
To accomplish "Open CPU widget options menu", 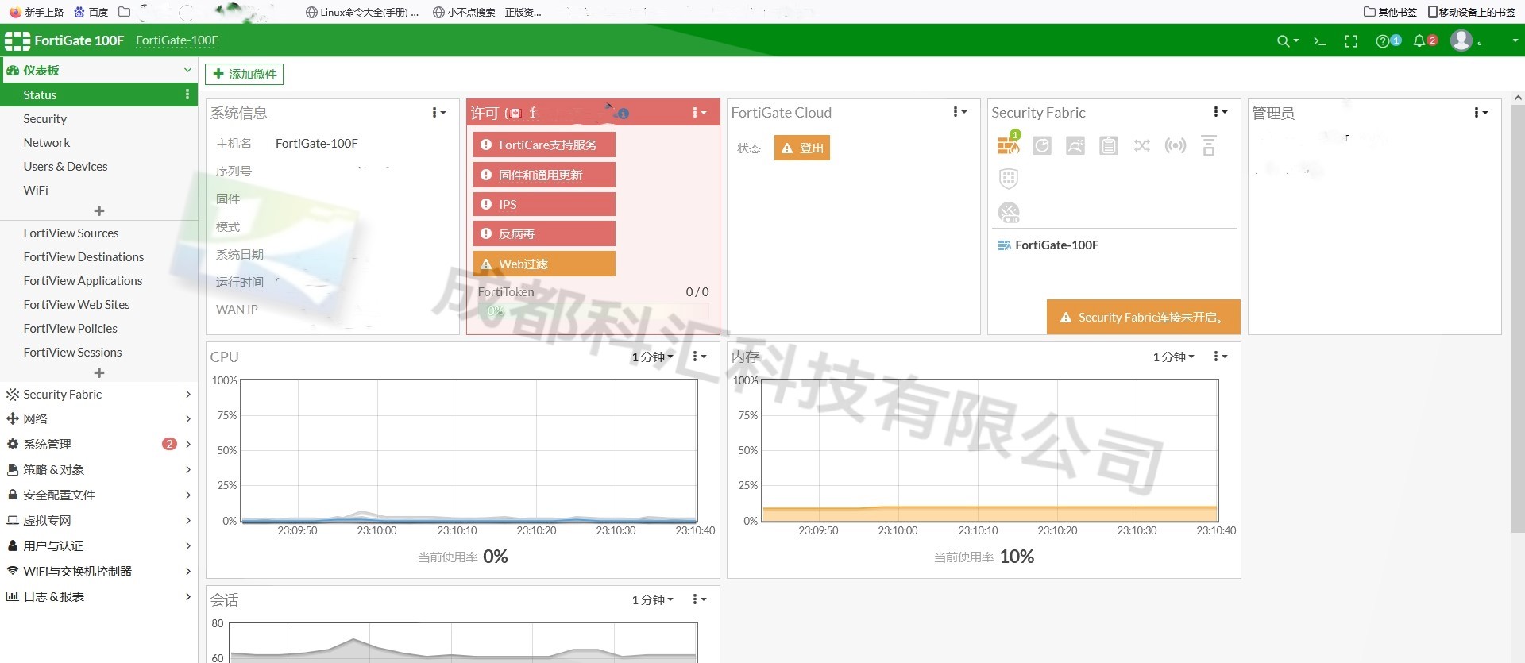I will [x=699, y=357].
